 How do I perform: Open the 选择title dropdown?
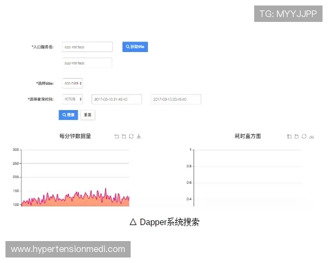(x=72, y=83)
